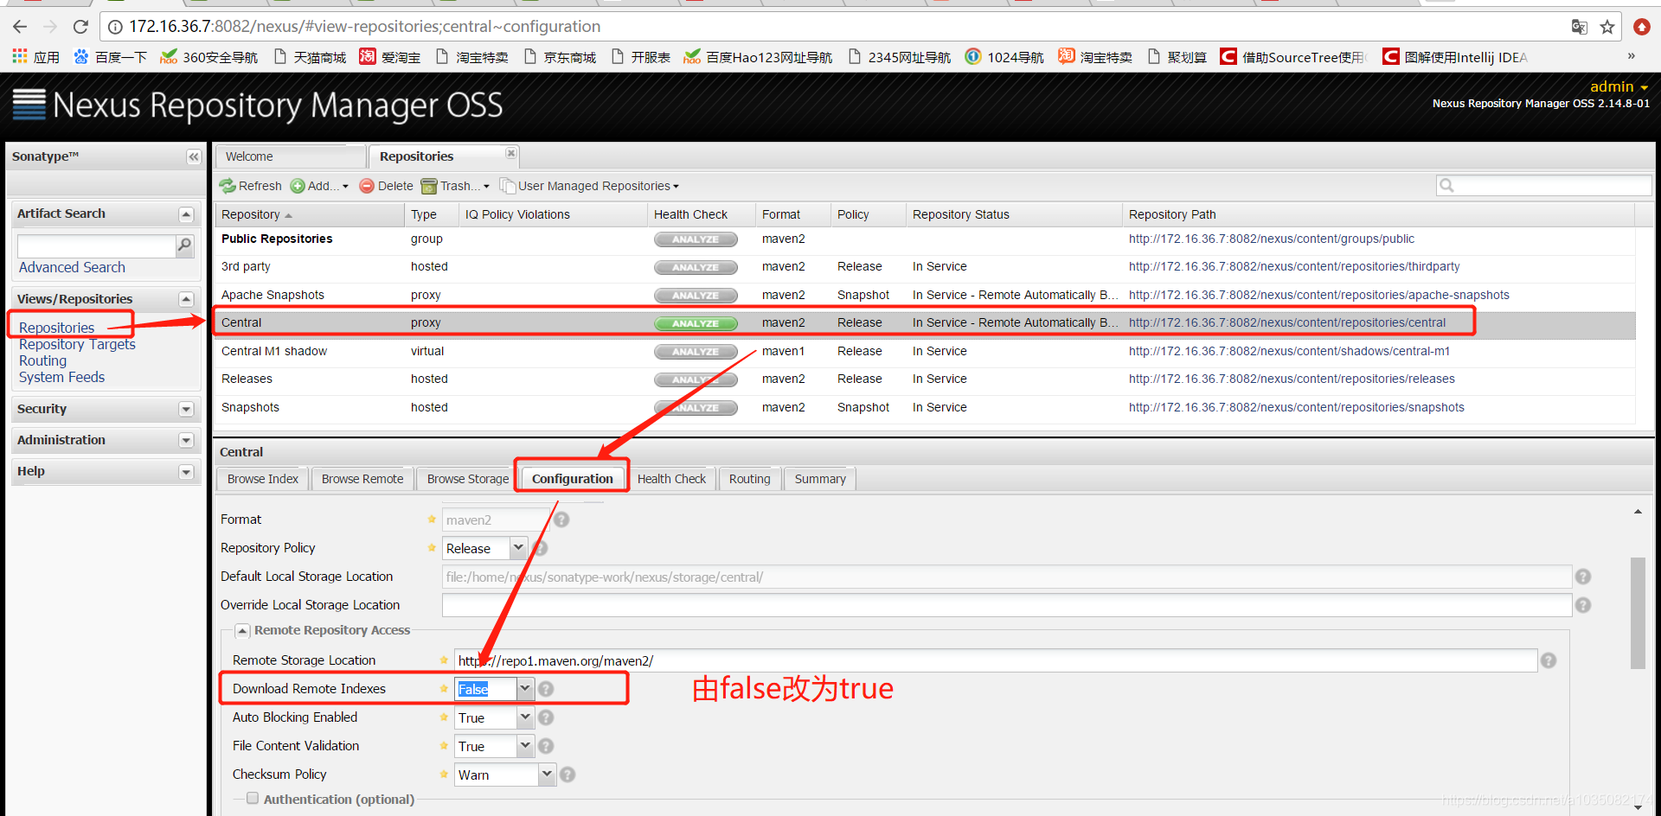The width and height of the screenshot is (1661, 816).
Task: Show more bookmarks with the chevron
Action: [1632, 56]
